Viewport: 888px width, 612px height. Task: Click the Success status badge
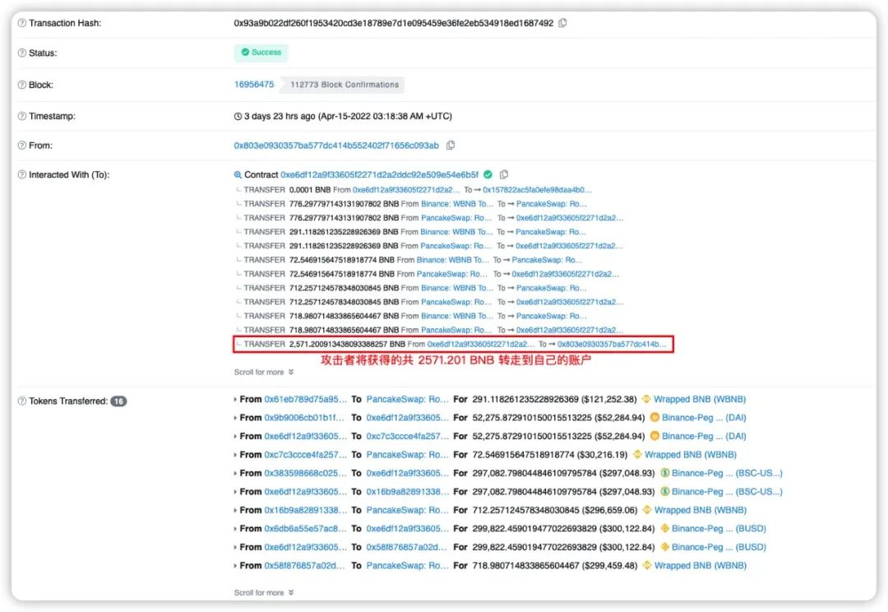pos(261,53)
